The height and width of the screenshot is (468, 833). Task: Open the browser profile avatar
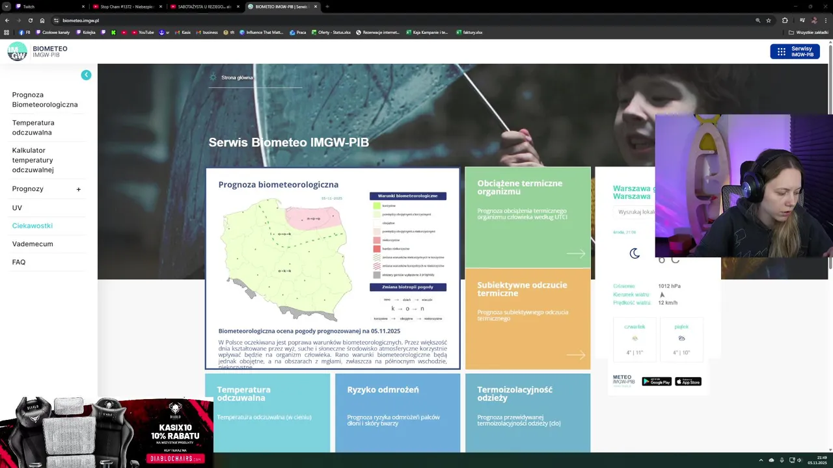pyautogui.click(x=813, y=20)
